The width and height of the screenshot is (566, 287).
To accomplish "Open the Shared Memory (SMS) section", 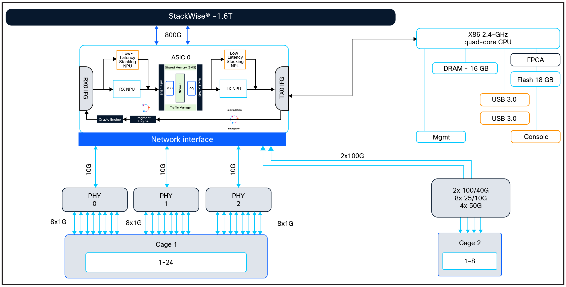I will coord(180,67).
